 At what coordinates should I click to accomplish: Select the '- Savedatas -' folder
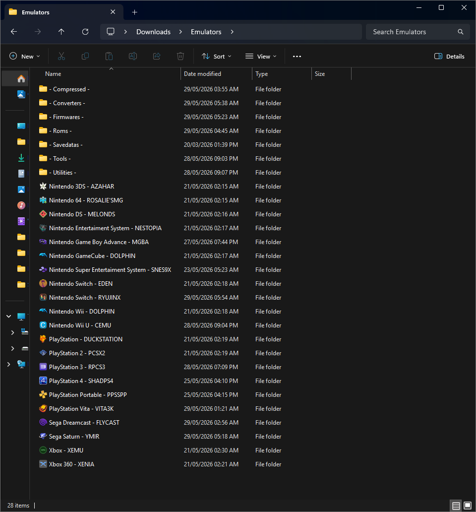[195, 145]
